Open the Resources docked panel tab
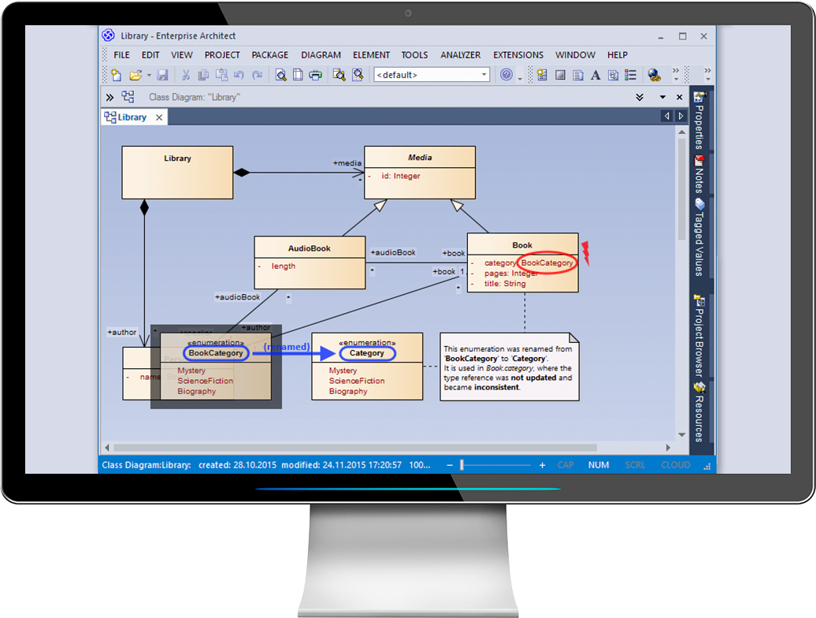The image size is (816, 618). [699, 411]
